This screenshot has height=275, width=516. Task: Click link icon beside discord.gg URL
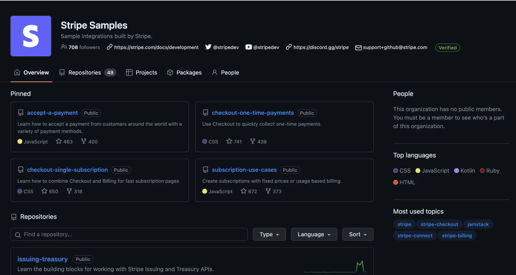coord(289,47)
